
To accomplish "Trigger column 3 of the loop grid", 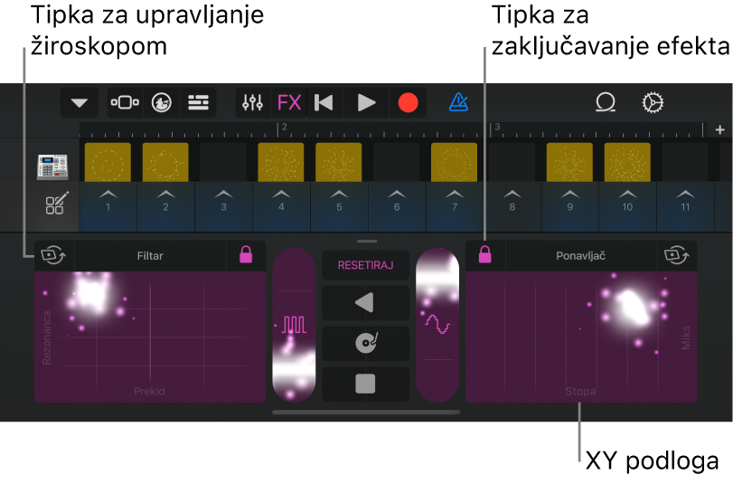I will [223, 206].
